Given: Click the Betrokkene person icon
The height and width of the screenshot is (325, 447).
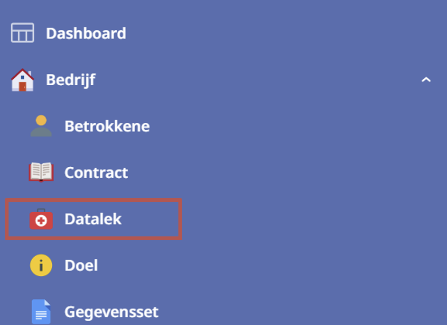Looking at the screenshot, I should tap(41, 126).
